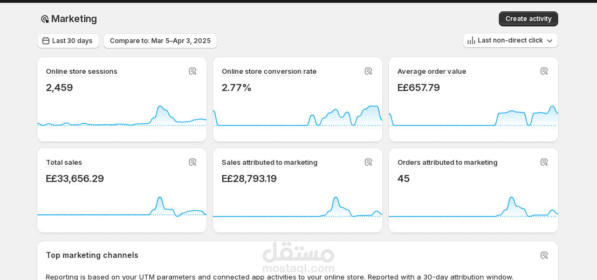This screenshot has width=597, height=280.
Task: Click the Online store conversion rate title
Action: 269,72
